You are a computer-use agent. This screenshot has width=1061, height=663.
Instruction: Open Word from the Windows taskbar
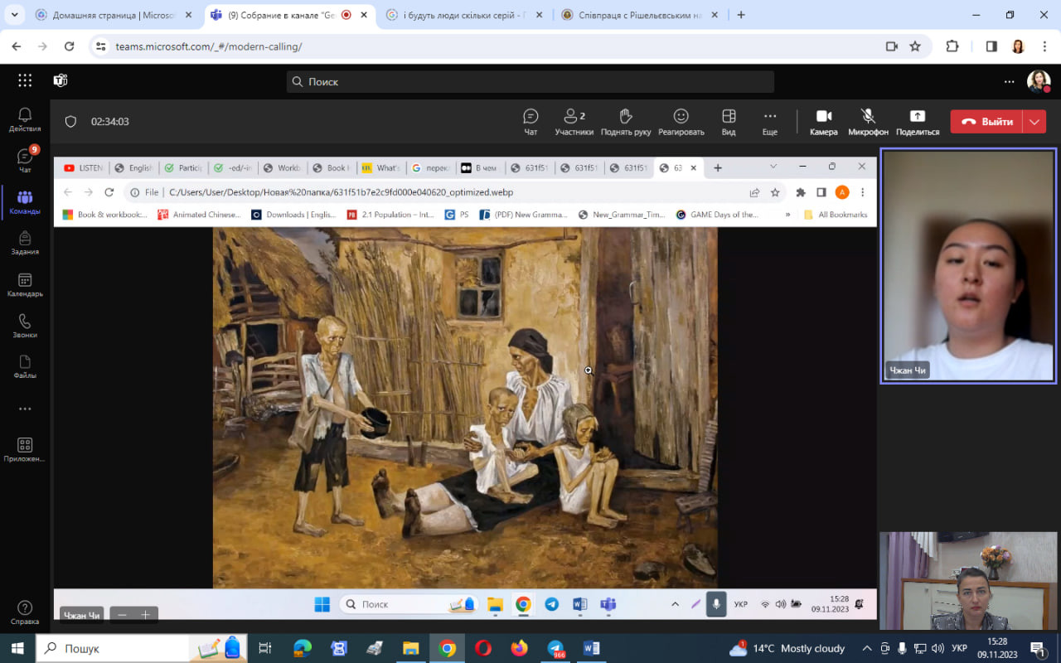pyautogui.click(x=591, y=648)
